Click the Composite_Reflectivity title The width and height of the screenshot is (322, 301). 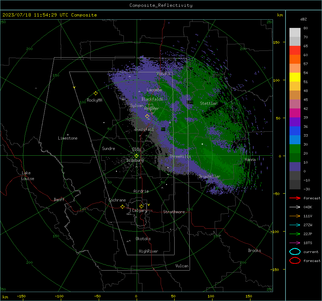pyautogui.click(x=161, y=5)
